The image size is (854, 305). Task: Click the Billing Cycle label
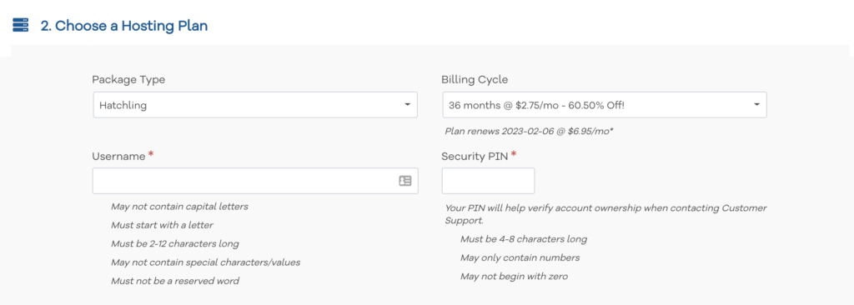click(475, 79)
